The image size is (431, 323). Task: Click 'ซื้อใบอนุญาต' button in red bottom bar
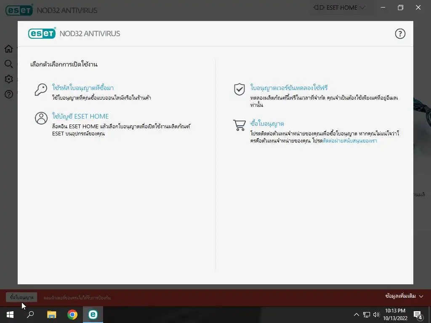21,297
